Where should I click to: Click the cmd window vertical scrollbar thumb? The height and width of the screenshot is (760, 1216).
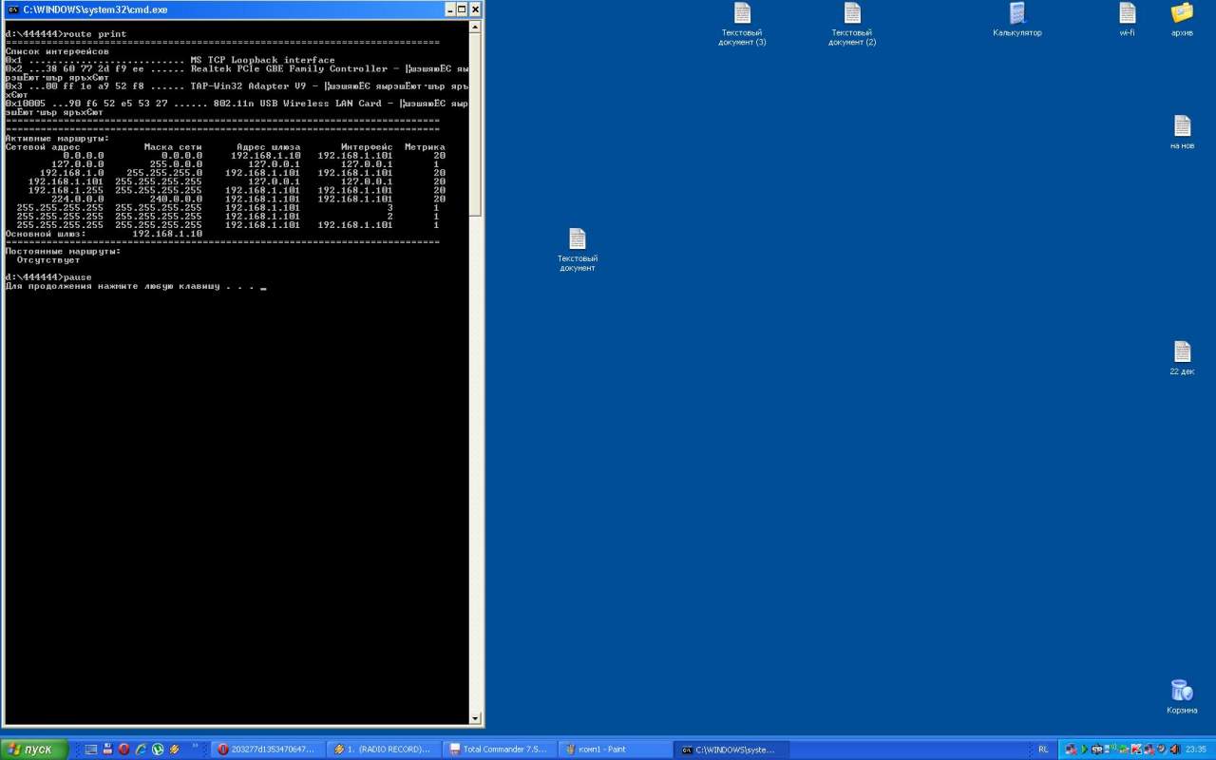[x=476, y=125]
